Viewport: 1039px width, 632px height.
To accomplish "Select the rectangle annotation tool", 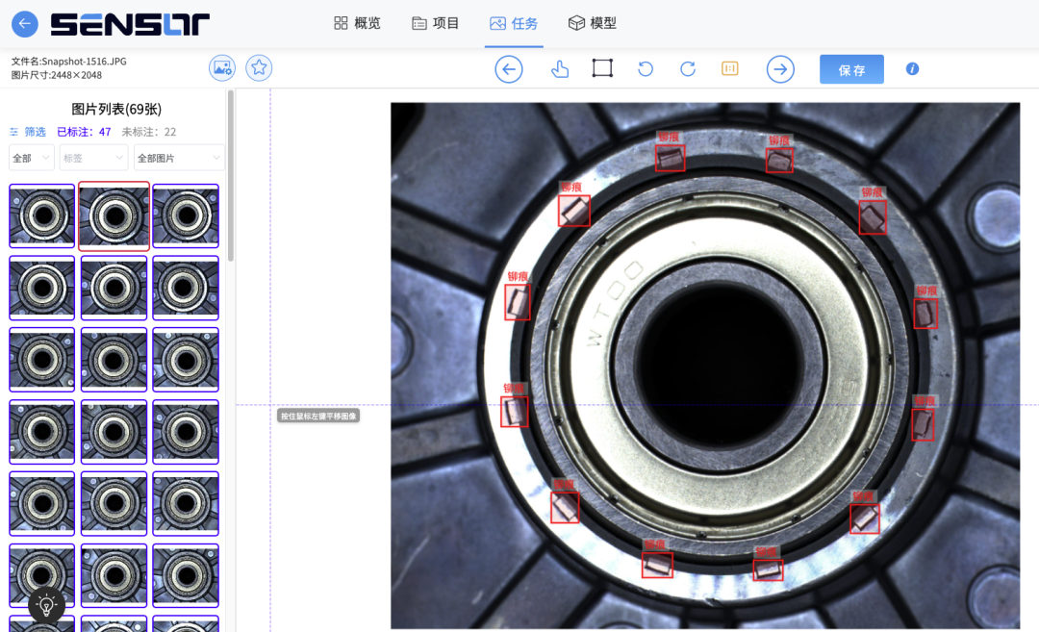I will 602,68.
